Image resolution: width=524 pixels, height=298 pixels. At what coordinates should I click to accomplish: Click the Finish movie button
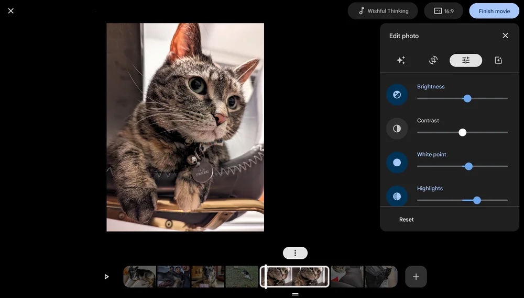click(494, 11)
